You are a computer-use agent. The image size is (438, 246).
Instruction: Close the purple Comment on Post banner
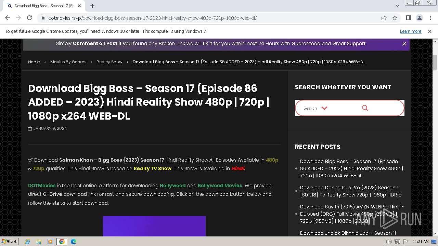pyautogui.click(x=404, y=44)
